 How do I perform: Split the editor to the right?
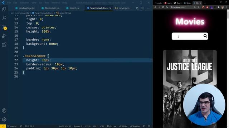(x=143, y=8)
